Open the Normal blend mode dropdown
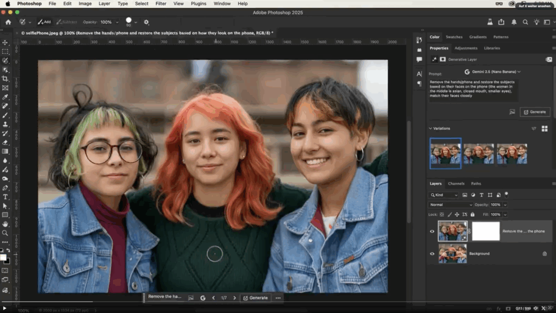Screen dimensions: 556x313 click(451, 205)
